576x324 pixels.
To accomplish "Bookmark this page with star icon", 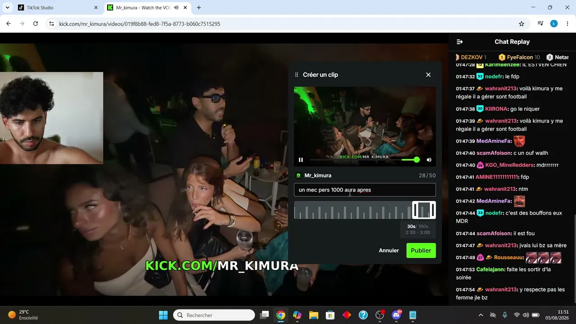I will click(x=522, y=24).
